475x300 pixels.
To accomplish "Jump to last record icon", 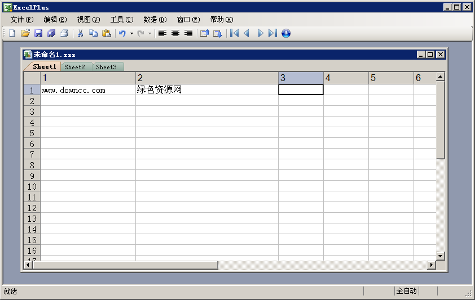I will (x=272, y=33).
